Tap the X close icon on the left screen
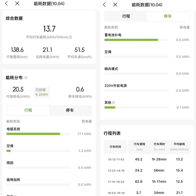196x196 pixels. [x=17, y=4]
